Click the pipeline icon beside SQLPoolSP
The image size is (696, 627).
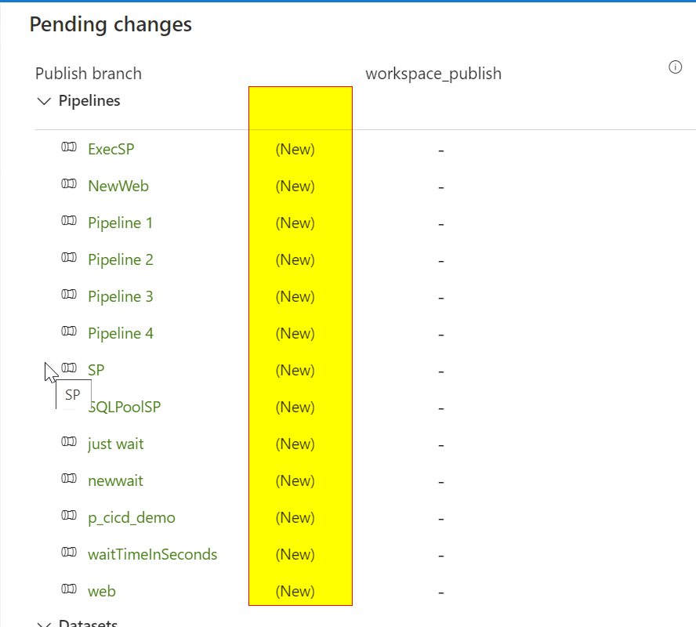69,406
